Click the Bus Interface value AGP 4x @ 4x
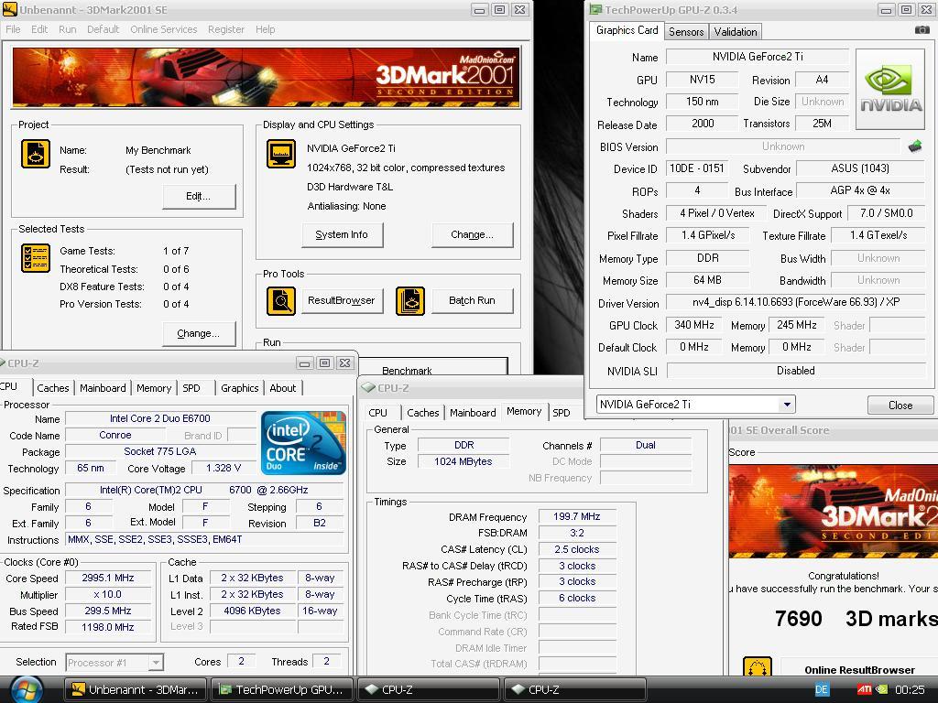938x703 pixels. [860, 190]
